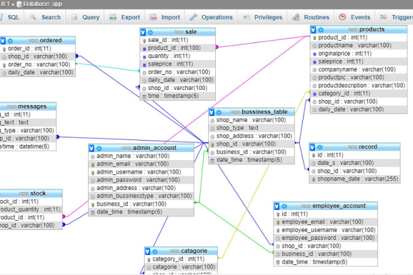Click the Operations wrench icon

pyautogui.click(x=193, y=17)
